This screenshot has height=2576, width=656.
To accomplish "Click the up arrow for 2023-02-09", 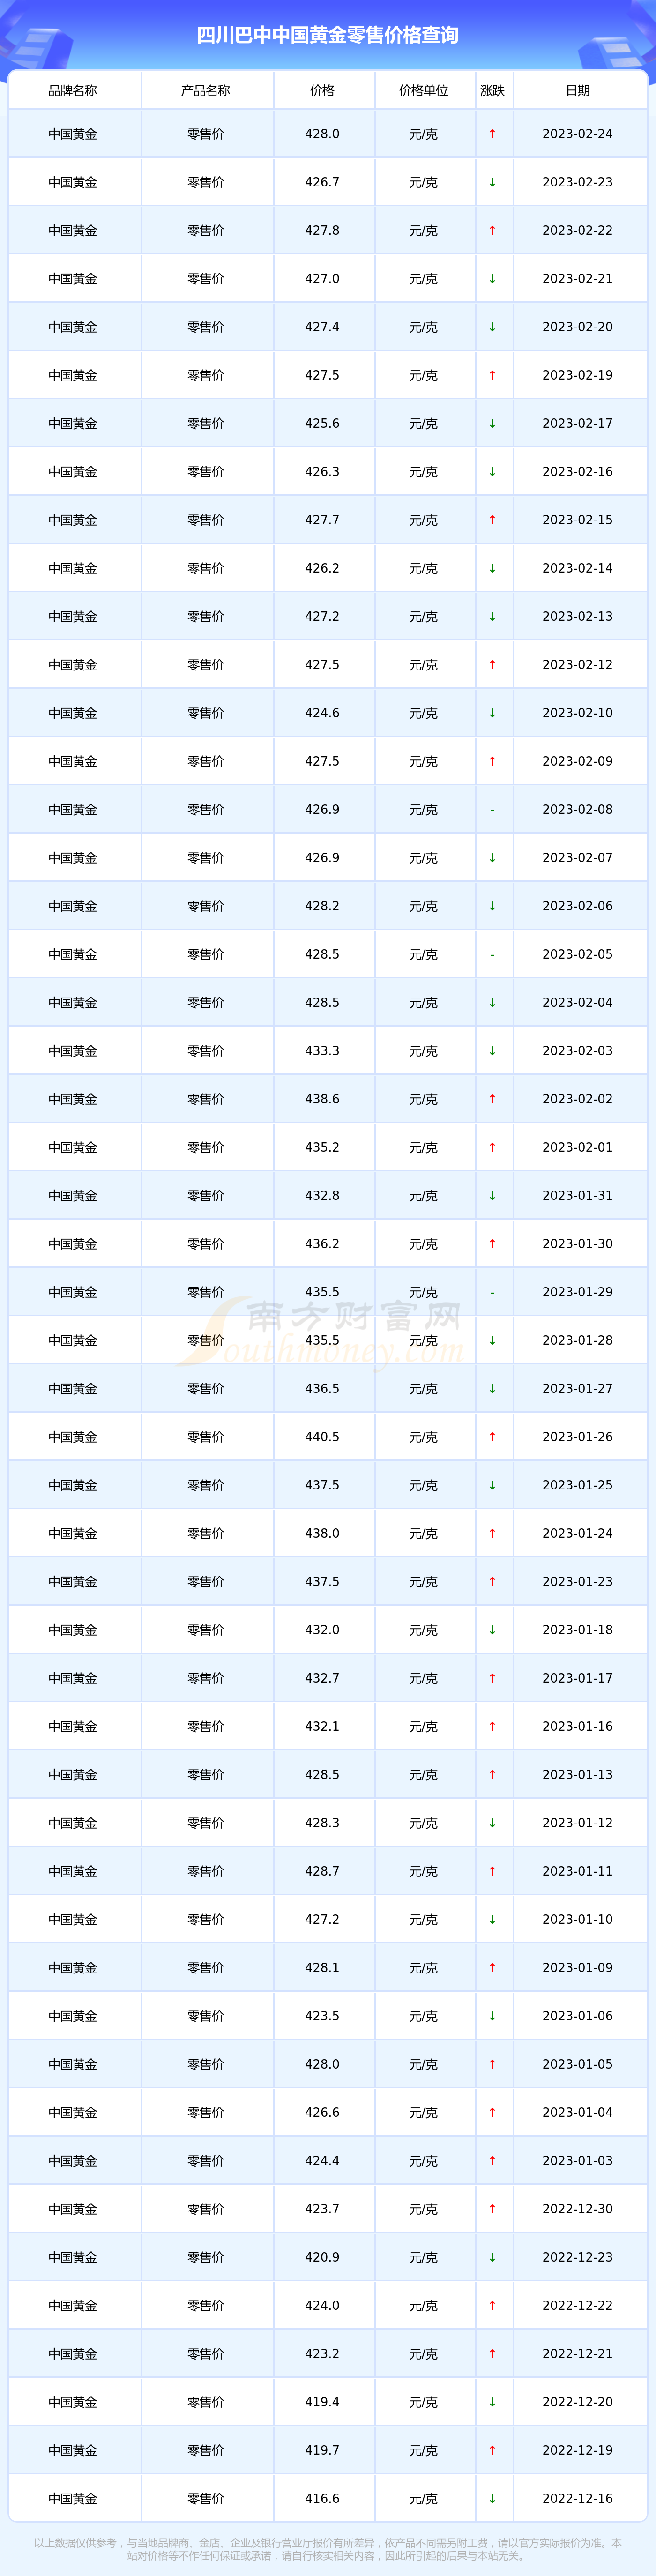I will [x=492, y=761].
